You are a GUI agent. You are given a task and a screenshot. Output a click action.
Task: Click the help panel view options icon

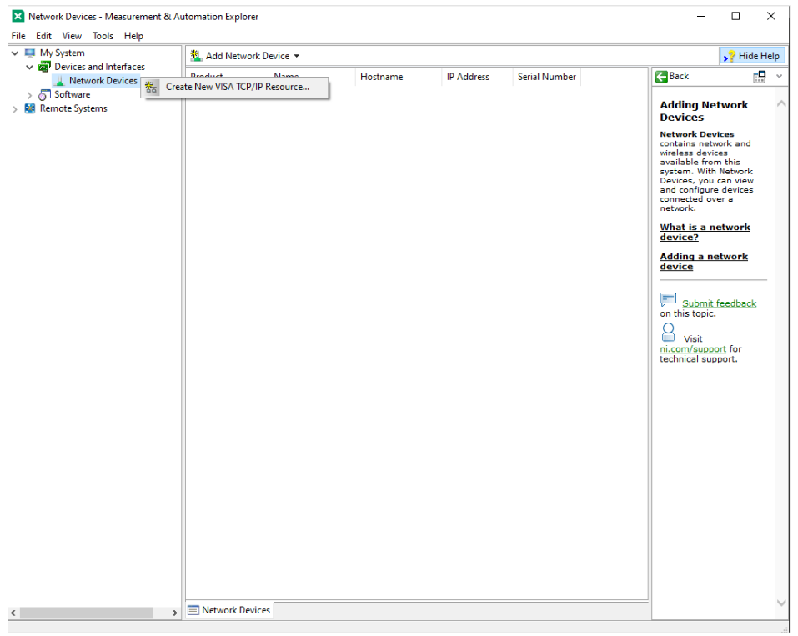tap(759, 77)
